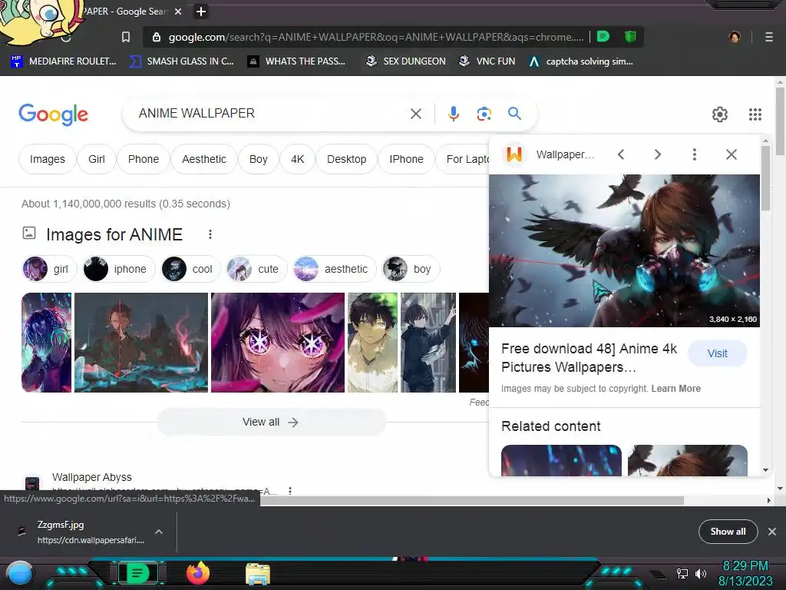Open SMASH GLASS IN C bookmark
Screen dimensions: 786x590
click(x=181, y=61)
